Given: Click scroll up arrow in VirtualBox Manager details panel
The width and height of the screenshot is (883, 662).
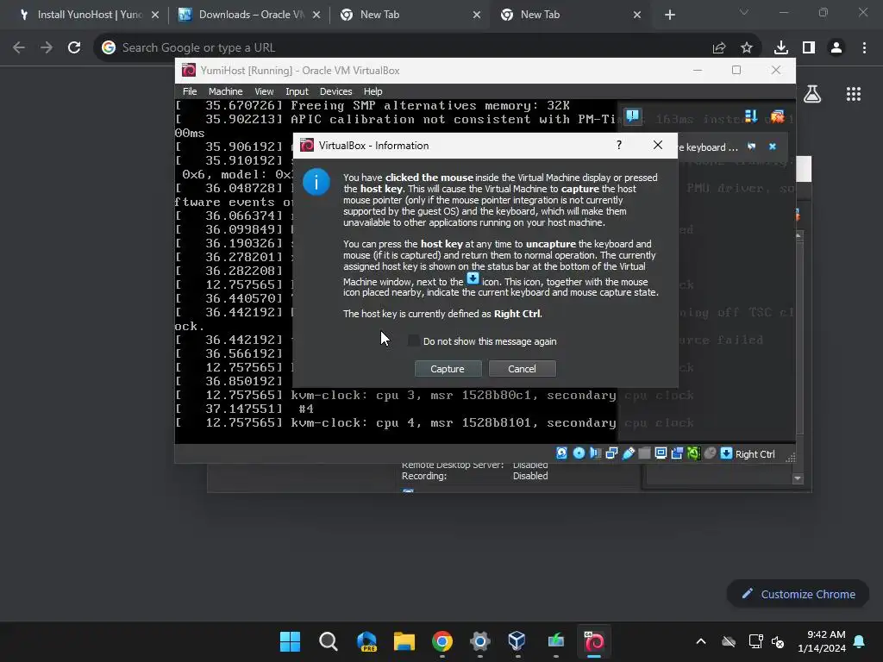Looking at the screenshot, I should point(799,235).
